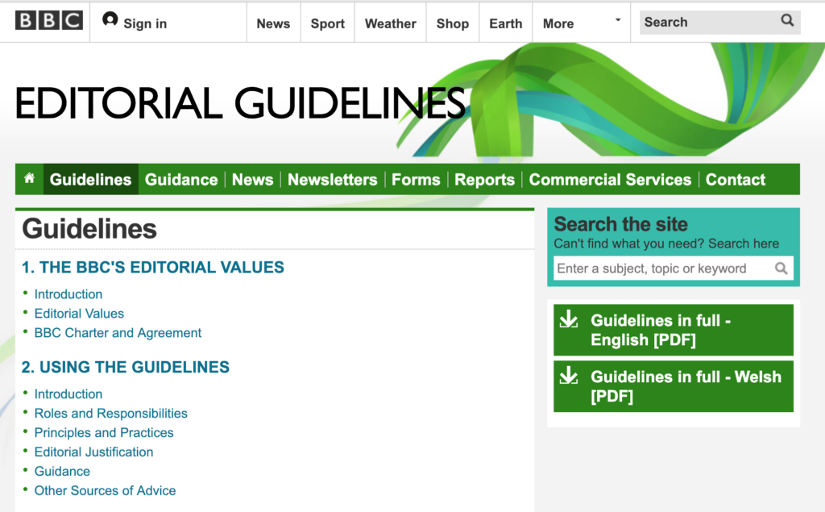Click the home icon in green navigation bar
Viewport: 825px width, 512px height.
coord(30,178)
